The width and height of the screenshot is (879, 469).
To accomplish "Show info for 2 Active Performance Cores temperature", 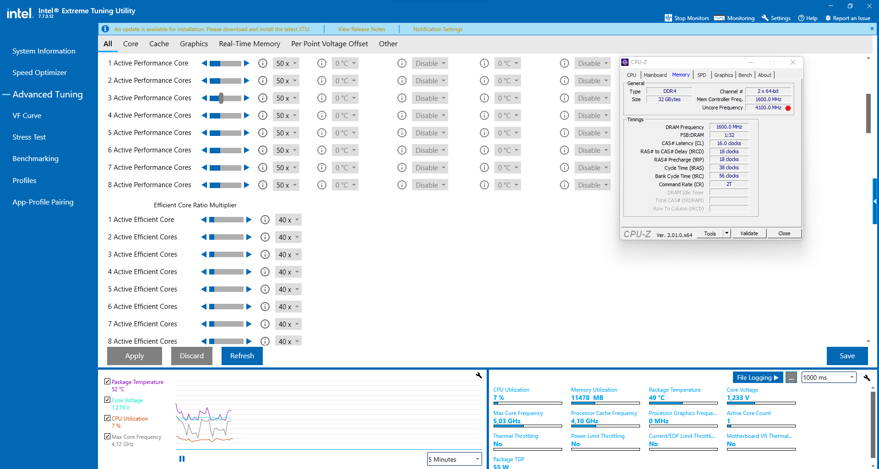I will (x=322, y=81).
